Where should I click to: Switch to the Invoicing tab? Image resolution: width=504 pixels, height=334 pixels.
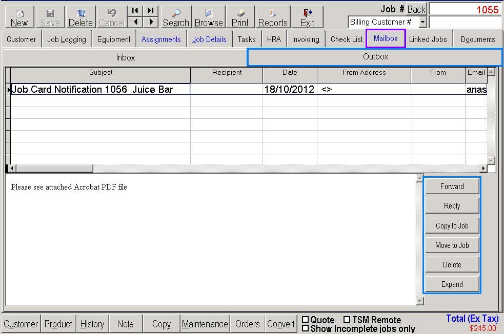click(x=306, y=39)
